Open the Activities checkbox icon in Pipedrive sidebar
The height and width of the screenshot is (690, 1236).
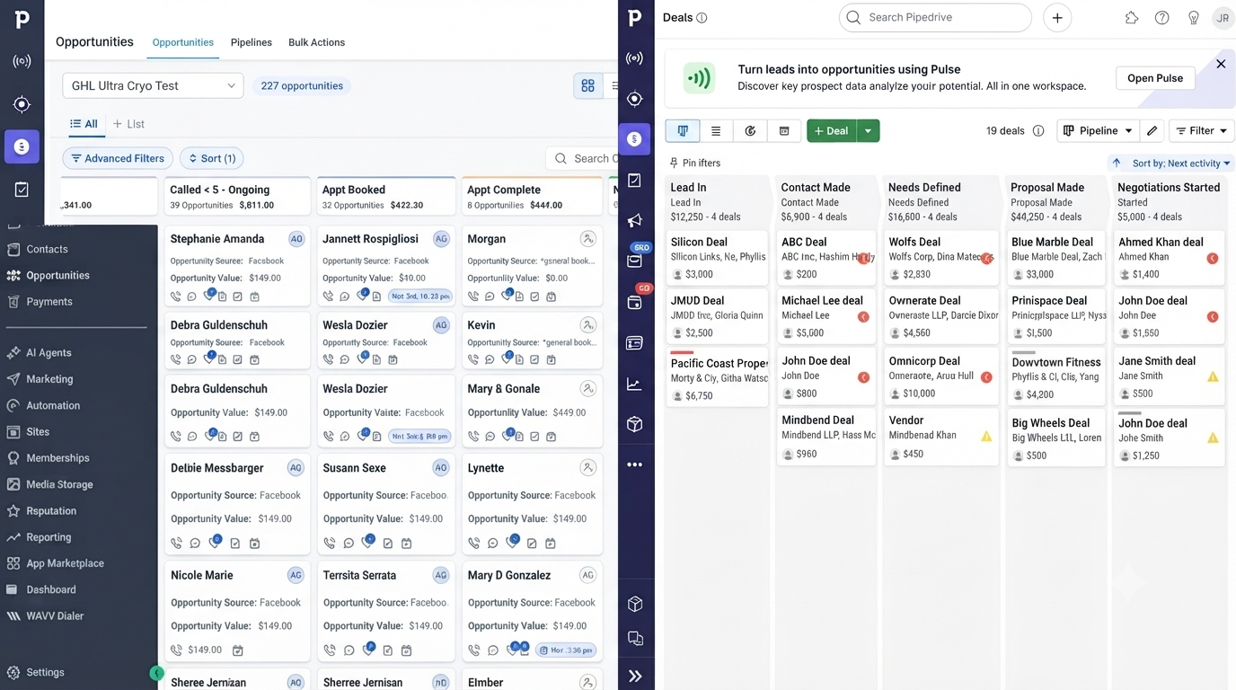click(x=635, y=181)
